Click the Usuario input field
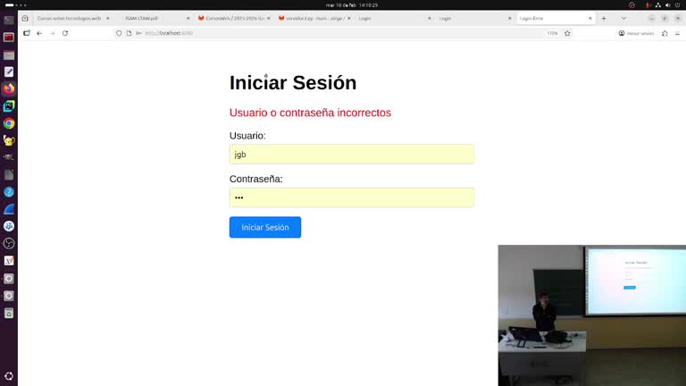 coord(351,155)
